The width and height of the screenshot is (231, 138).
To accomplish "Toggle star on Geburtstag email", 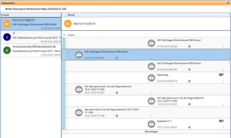I will 189,81.
